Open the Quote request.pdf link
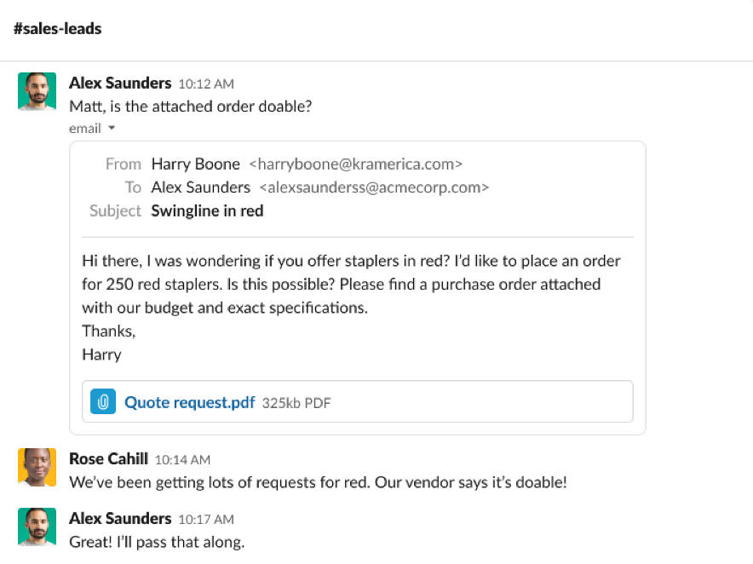Viewport: 753px width, 564px height. (x=189, y=402)
